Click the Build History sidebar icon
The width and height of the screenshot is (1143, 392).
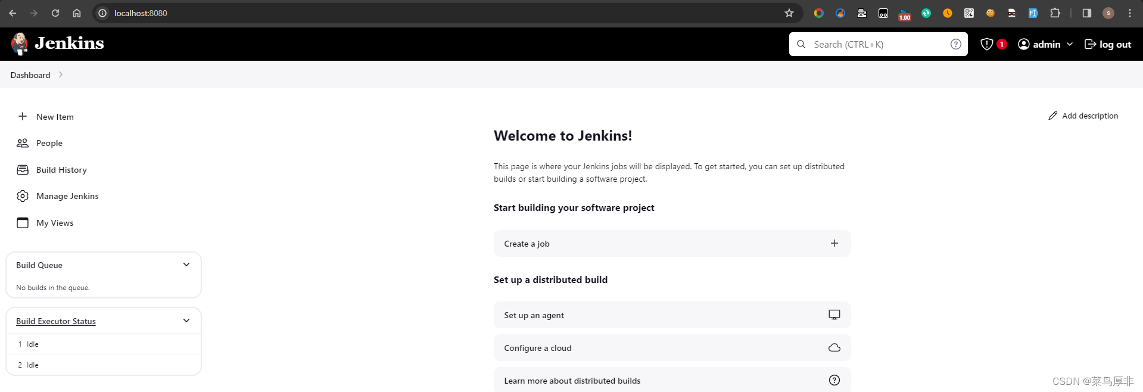coord(23,170)
